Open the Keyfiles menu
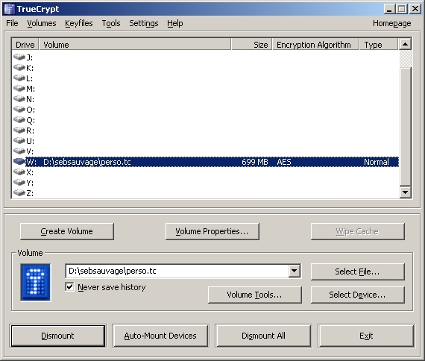 click(79, 23)
